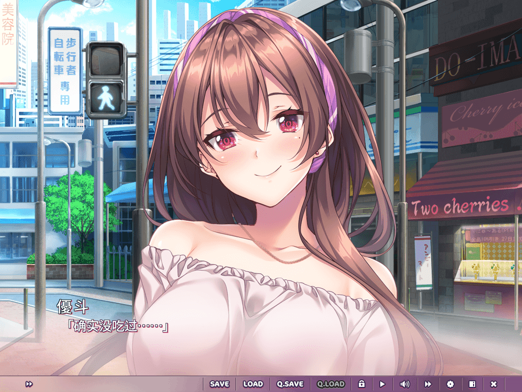Click the speaker name 優斗
The height and width of the screenshot is (392, 522).
coord(73,307)
